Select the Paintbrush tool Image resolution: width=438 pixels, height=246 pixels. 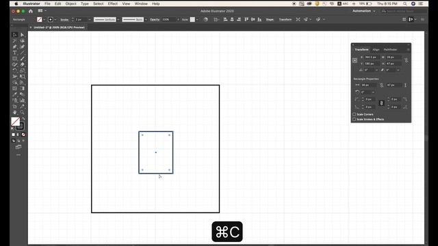pos(23,59)
